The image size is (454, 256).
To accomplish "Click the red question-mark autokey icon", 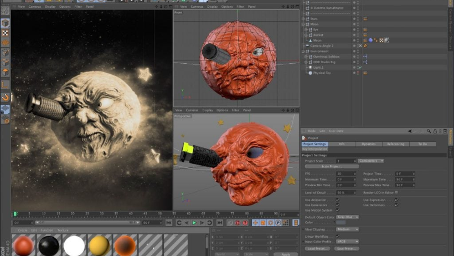I will (x=245, y=223).
